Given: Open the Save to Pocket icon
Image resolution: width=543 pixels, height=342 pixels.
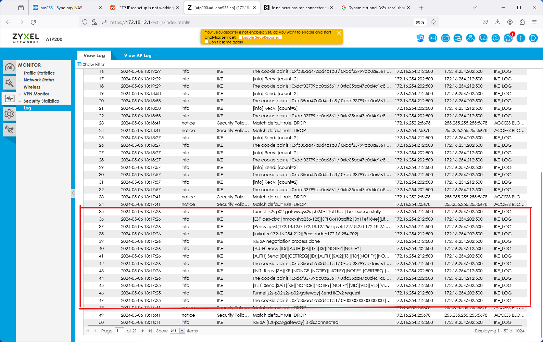Looking at the screenshot, I should 485,22.
